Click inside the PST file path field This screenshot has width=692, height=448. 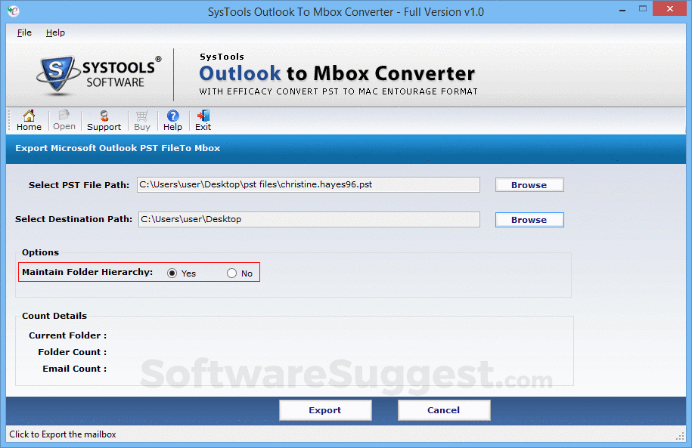(309, 184)
